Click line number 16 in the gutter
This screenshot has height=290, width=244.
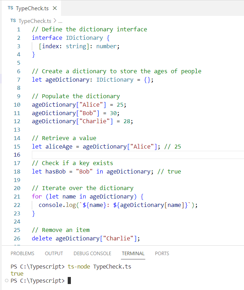[x=17, y=155]
